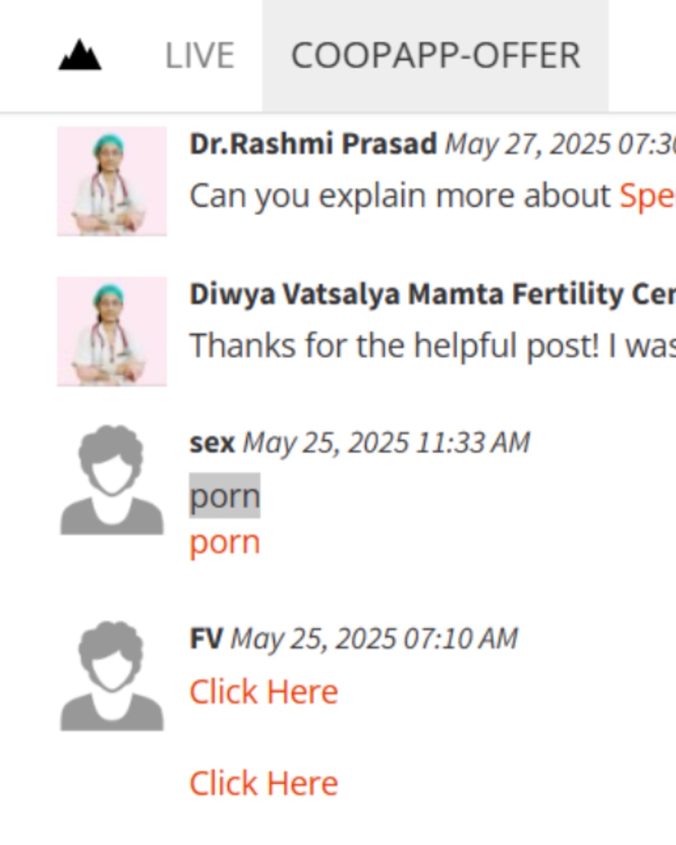Click the gray avatar beside the 11:33 AM comment
The width and height of the screenshot is (676, 845).
pyautogui.click(x=112, y=480)
